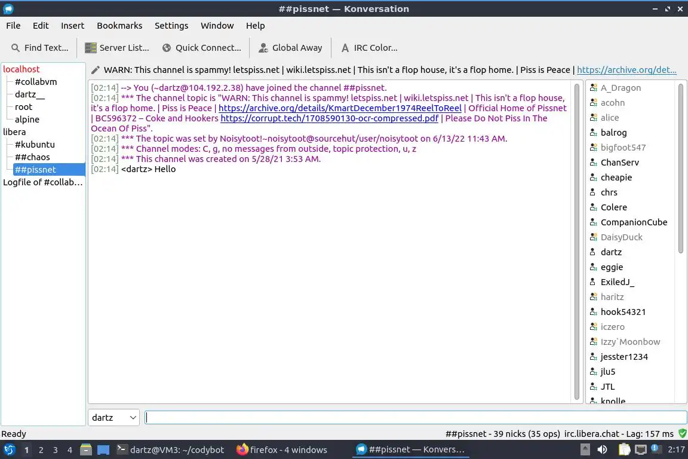Switch to #kubuntu channel
Viewport: 688px width, 459px height.
tap(35, 145)
